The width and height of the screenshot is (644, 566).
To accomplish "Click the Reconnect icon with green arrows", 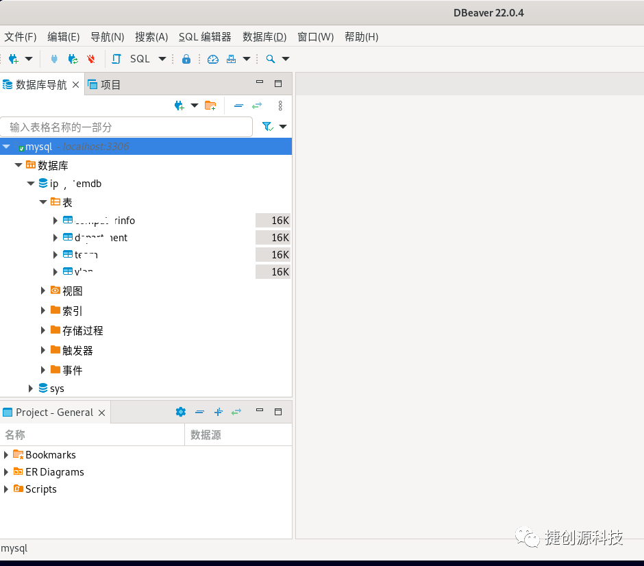I will tap(73, 59).
